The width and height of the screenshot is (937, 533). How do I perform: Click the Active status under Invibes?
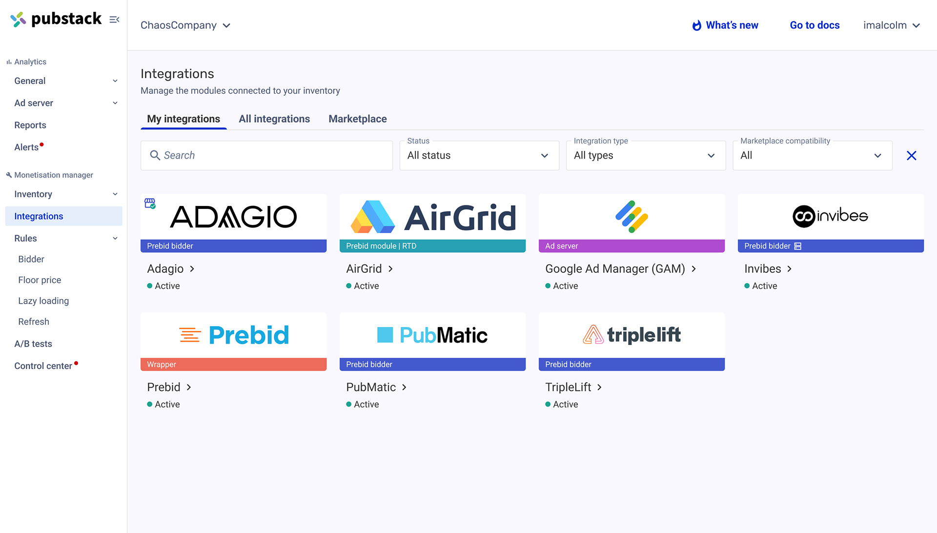[761, 286]
